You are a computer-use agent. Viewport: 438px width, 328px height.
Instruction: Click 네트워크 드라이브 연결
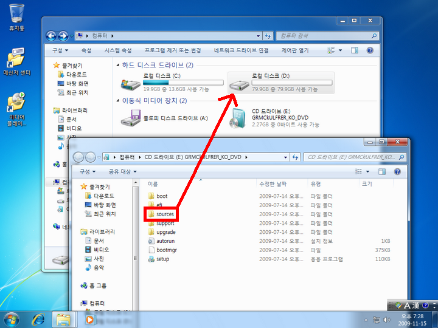pos(241,50)
